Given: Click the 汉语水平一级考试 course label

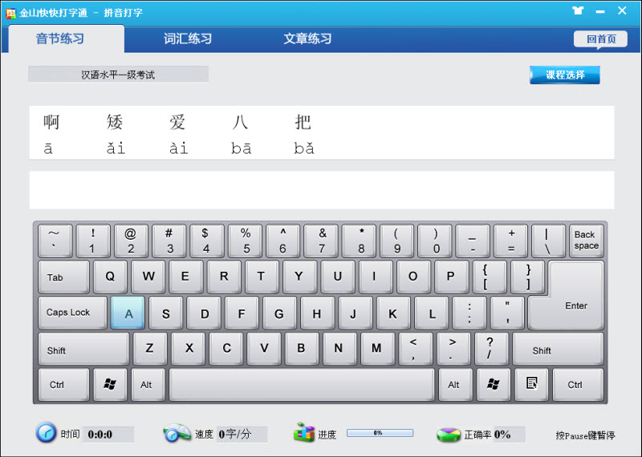Looking at the screenshot, I should (118, 75).
